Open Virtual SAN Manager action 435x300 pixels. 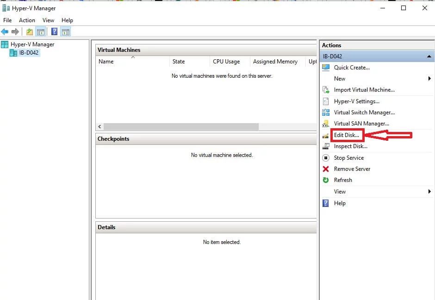(361, 124)
